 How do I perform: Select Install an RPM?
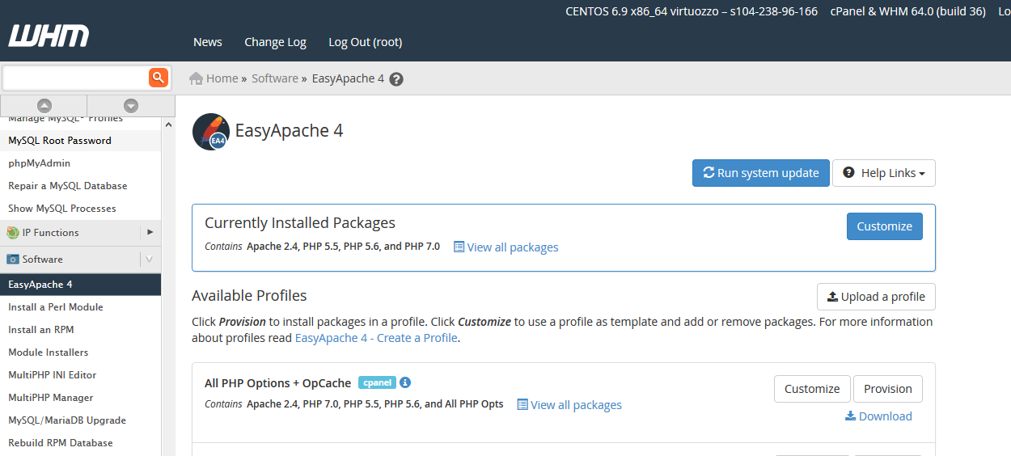tap(81, 330)
